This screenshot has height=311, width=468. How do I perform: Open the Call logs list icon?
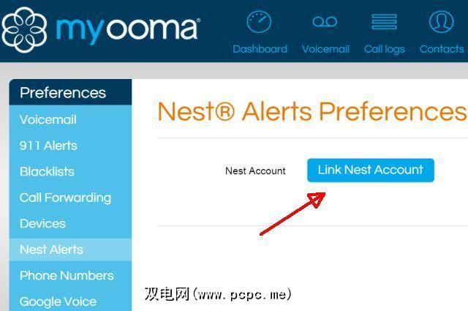384,21
